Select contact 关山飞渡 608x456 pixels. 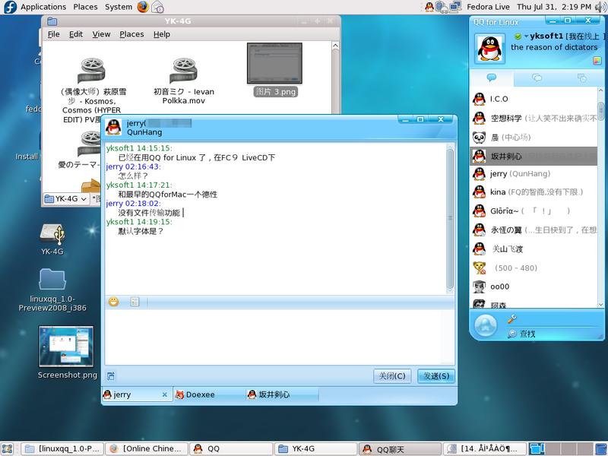(534, 249)
